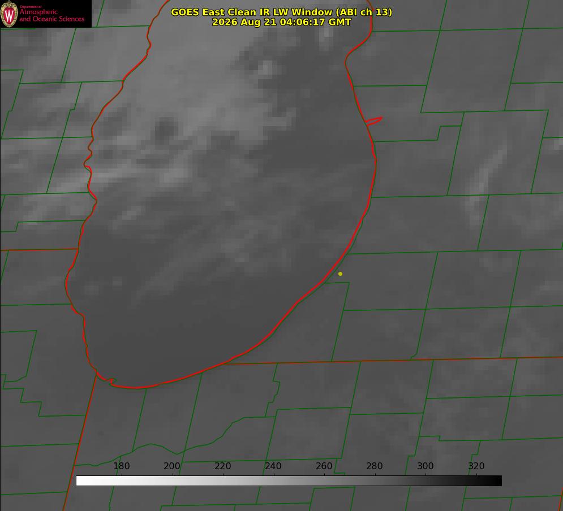Select the dark round cloud spot over the lake
Image resolution: width=563 pixels, height=511 pixels.
click(166, 129)
